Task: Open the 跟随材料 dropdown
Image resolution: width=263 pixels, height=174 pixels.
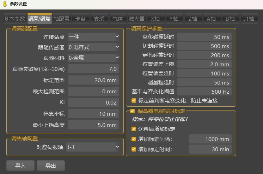Action: click(93, 58)
